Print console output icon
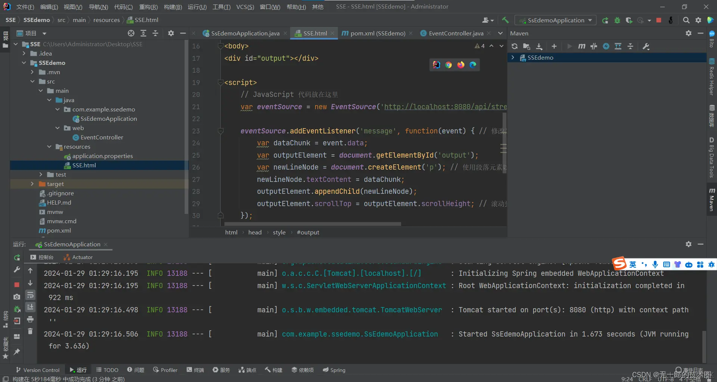 (x=30, y=319)
